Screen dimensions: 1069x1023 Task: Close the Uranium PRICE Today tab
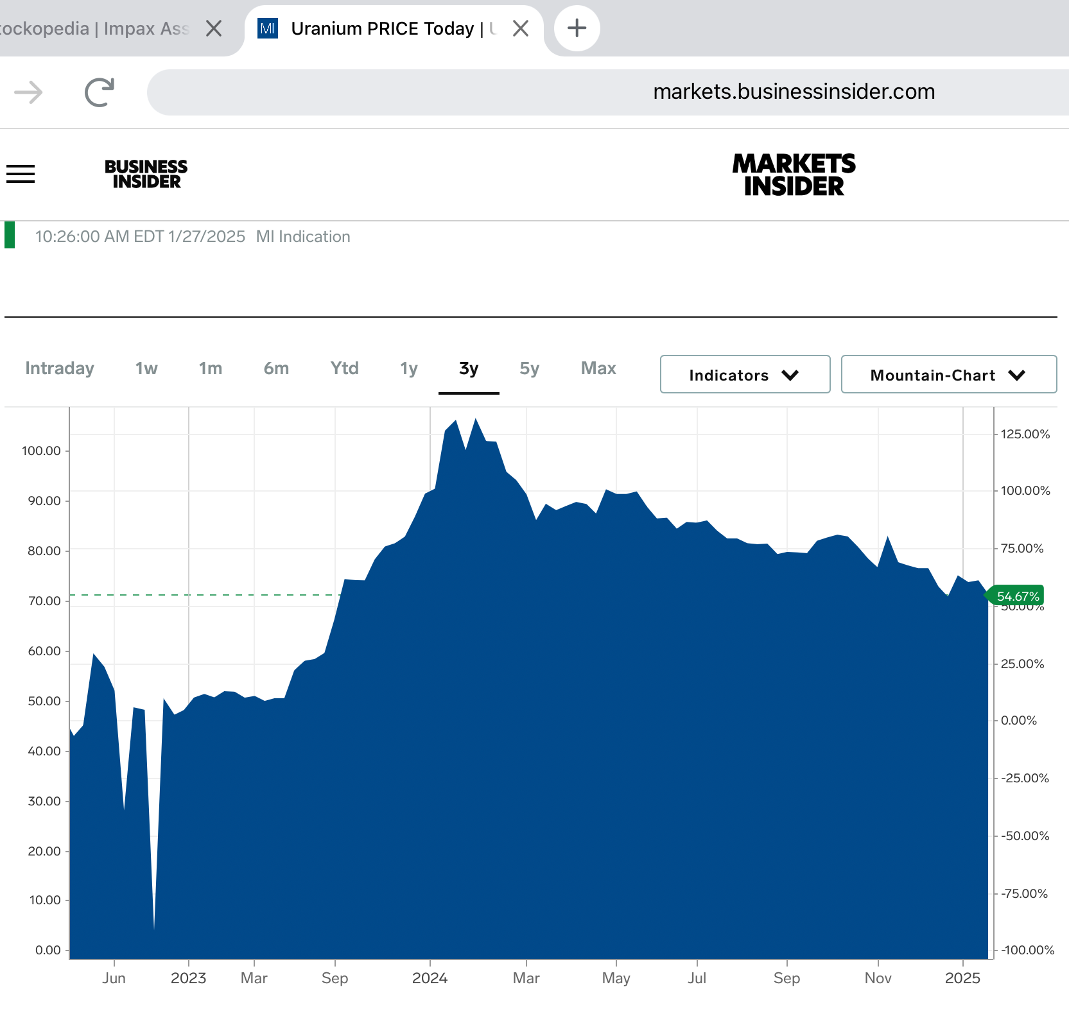tap(521, 28)
